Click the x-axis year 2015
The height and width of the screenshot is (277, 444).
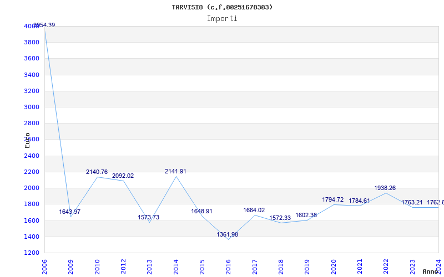(x=202, y=267)
